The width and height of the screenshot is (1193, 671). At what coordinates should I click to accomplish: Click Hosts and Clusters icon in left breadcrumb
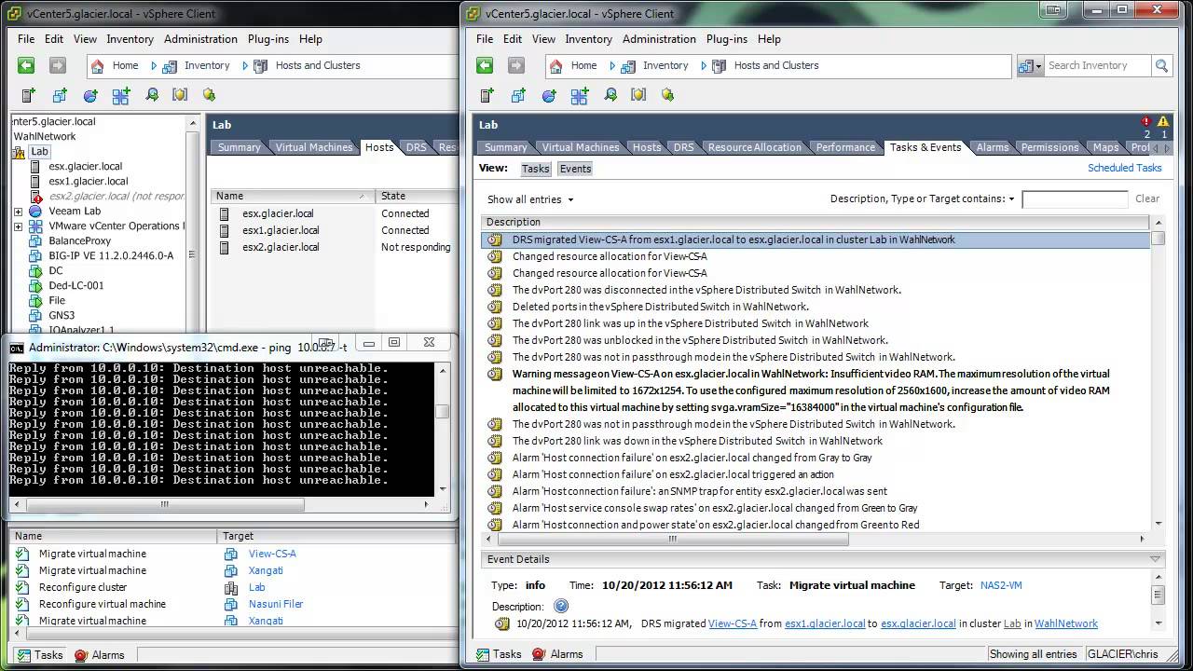(x=260, y=65)
